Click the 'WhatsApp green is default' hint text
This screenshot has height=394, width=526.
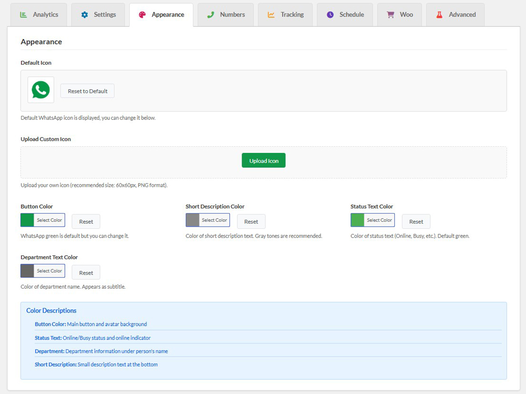tap(75, 236)
